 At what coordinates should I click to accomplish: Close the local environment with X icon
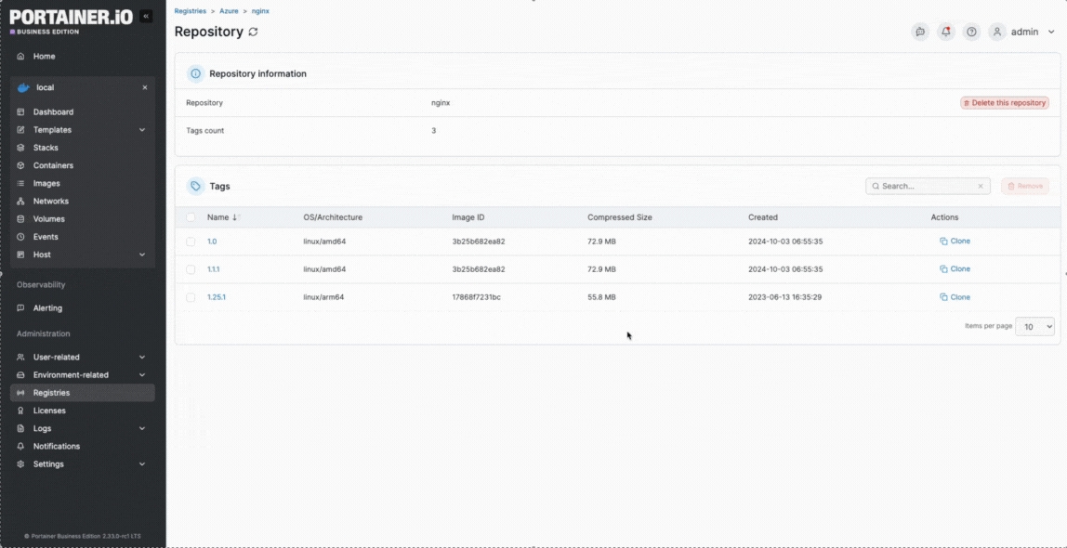coord(144,87)
